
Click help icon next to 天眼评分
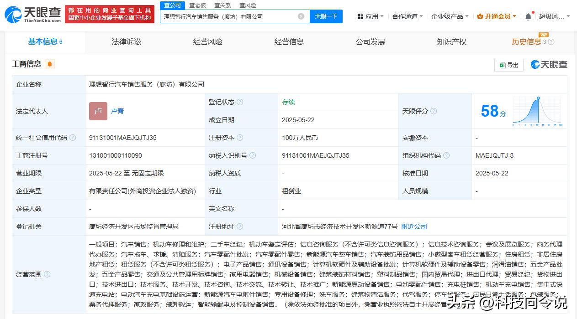tap(434, 111)
